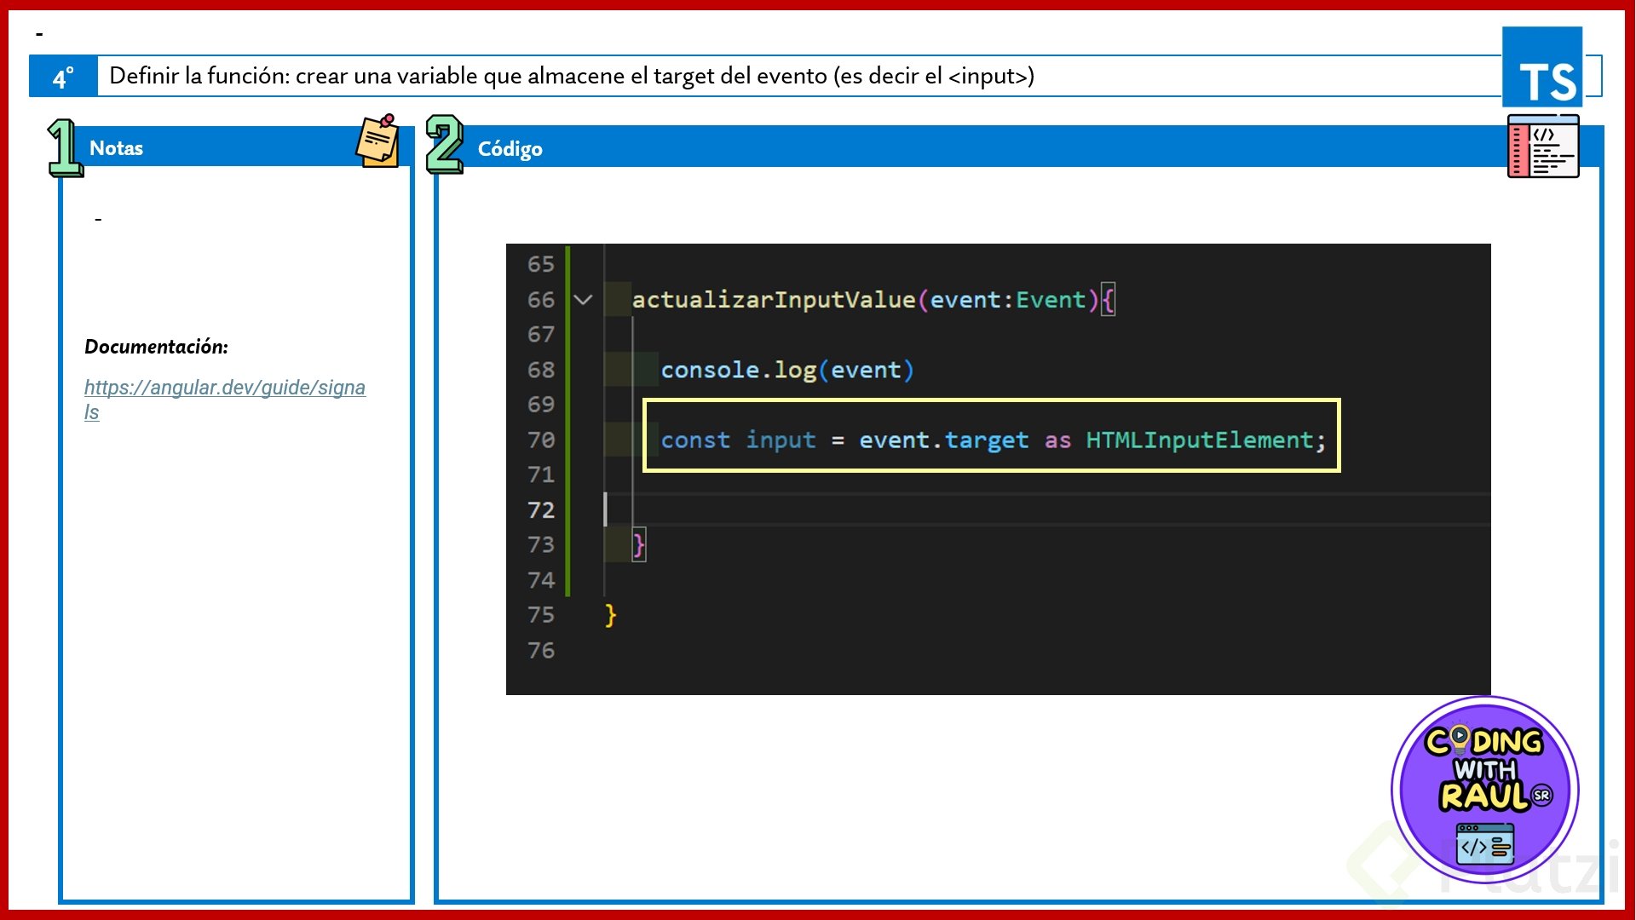This screenshot has width=1636, height=920.
Task: Click the green number 1 badge
Action: [64, 147]
